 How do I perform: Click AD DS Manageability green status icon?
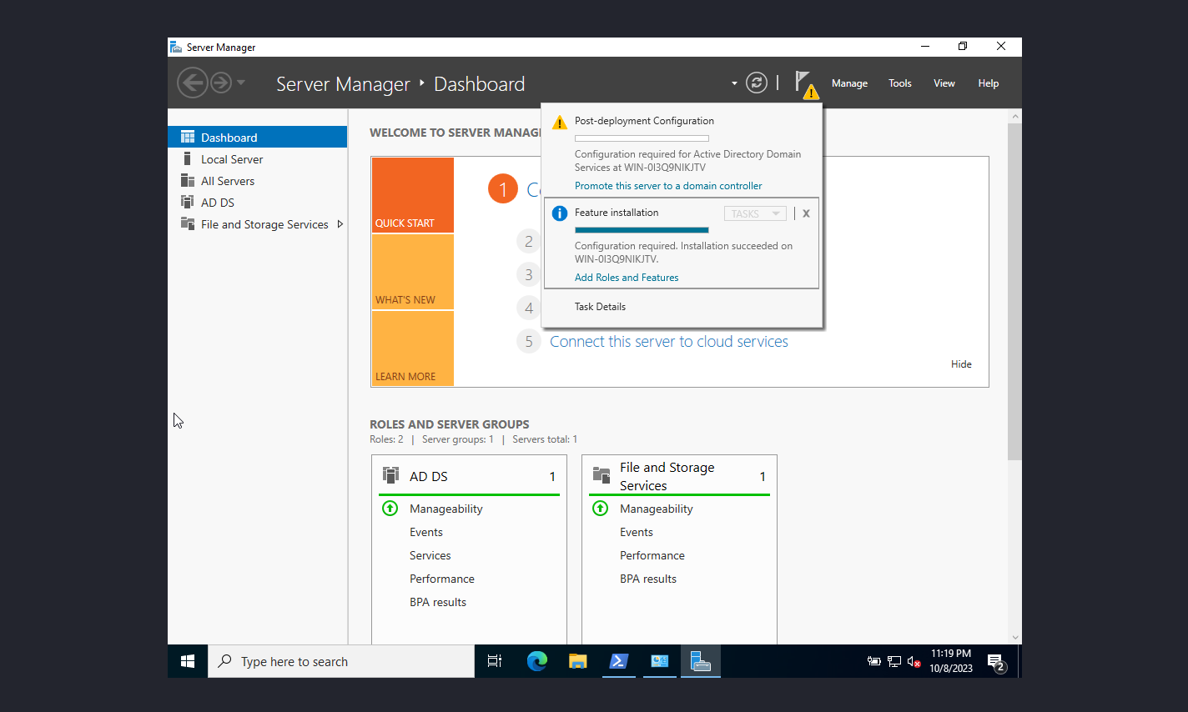[390, 508]
